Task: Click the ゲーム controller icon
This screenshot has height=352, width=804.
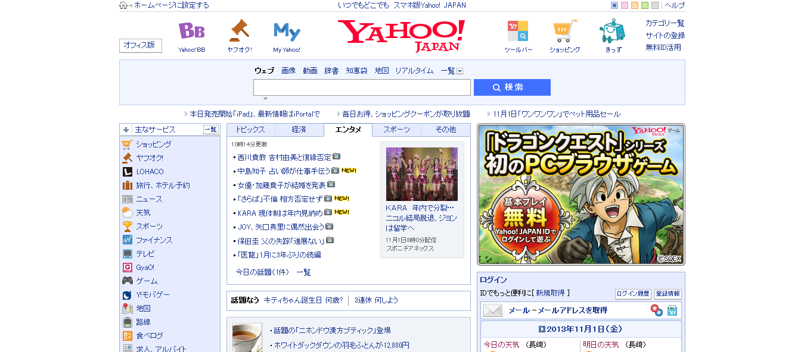Action: 127,281
